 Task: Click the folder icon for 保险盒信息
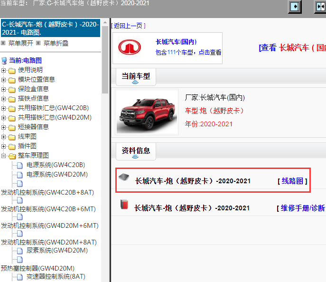(12, 90)
